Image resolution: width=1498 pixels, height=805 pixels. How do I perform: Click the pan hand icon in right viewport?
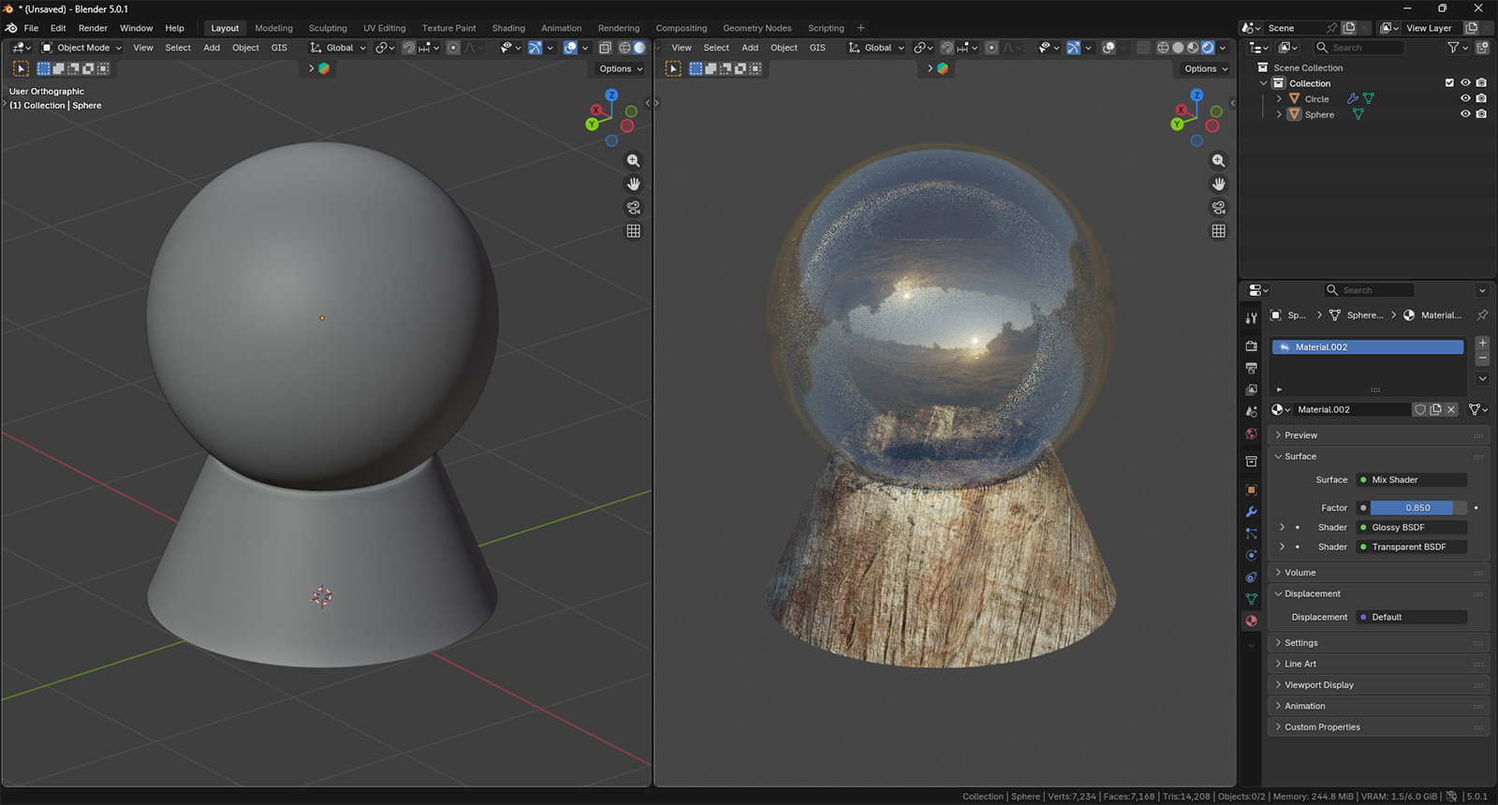pyautogui.click(x=1218, y=184)
